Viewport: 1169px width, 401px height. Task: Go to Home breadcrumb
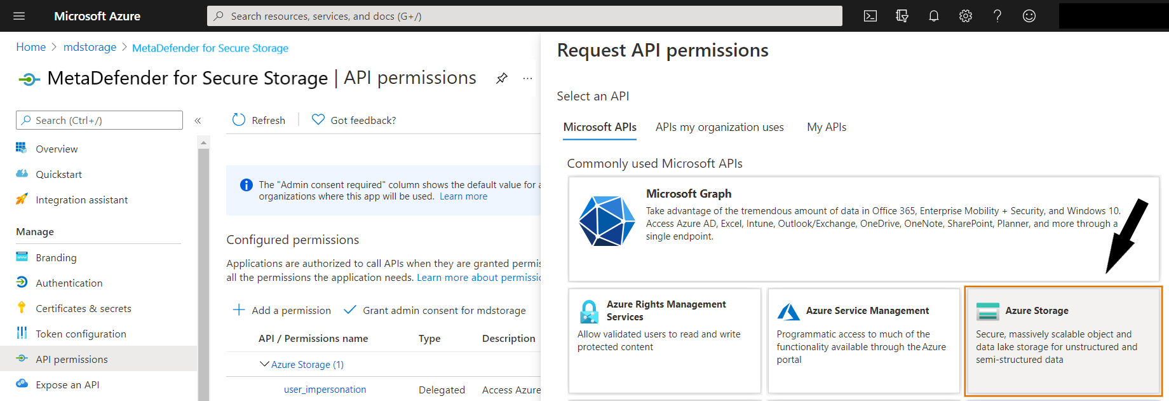[x=30, y=48]
